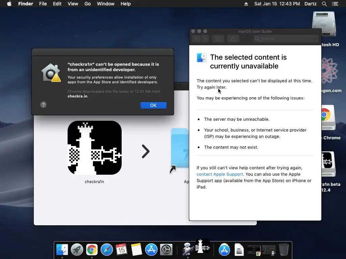Click the checkra1n label under the icon
The image size is (346, 259).
[94, 182]
